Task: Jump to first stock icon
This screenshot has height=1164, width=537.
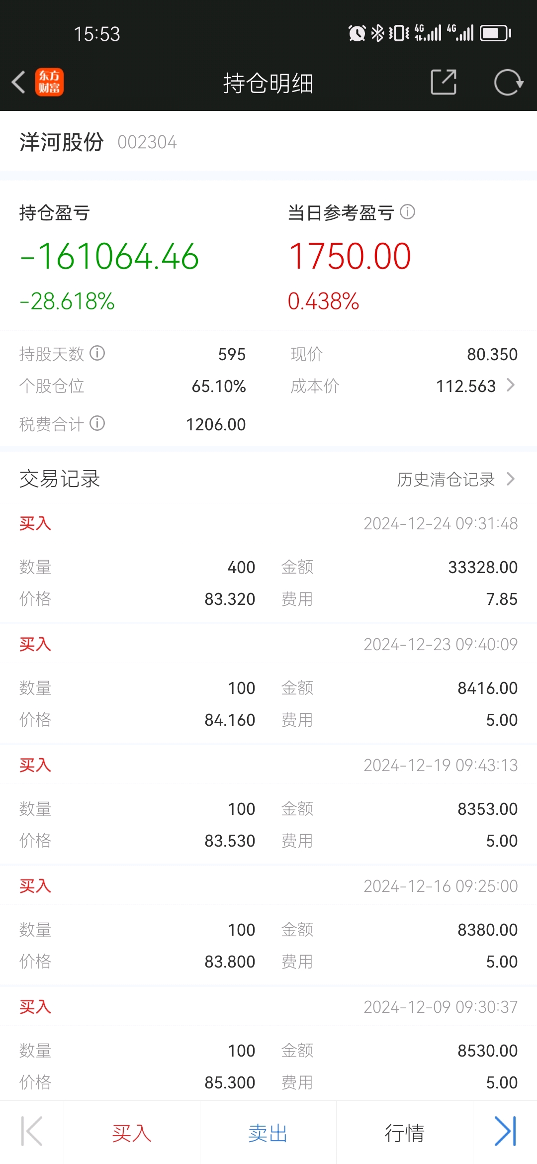Action: pyautogui.click(x=32, y=1131)
